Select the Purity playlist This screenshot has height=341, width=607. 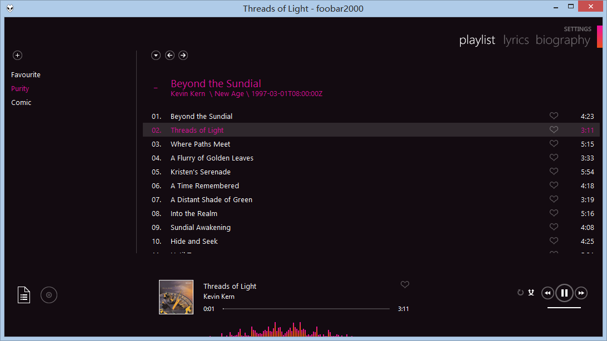[19, 88]
